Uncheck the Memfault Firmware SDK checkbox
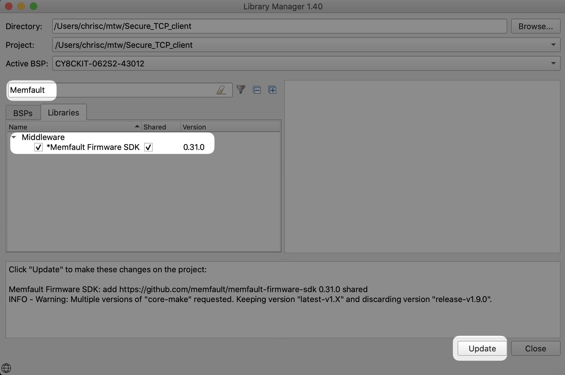 pos(38,147)
